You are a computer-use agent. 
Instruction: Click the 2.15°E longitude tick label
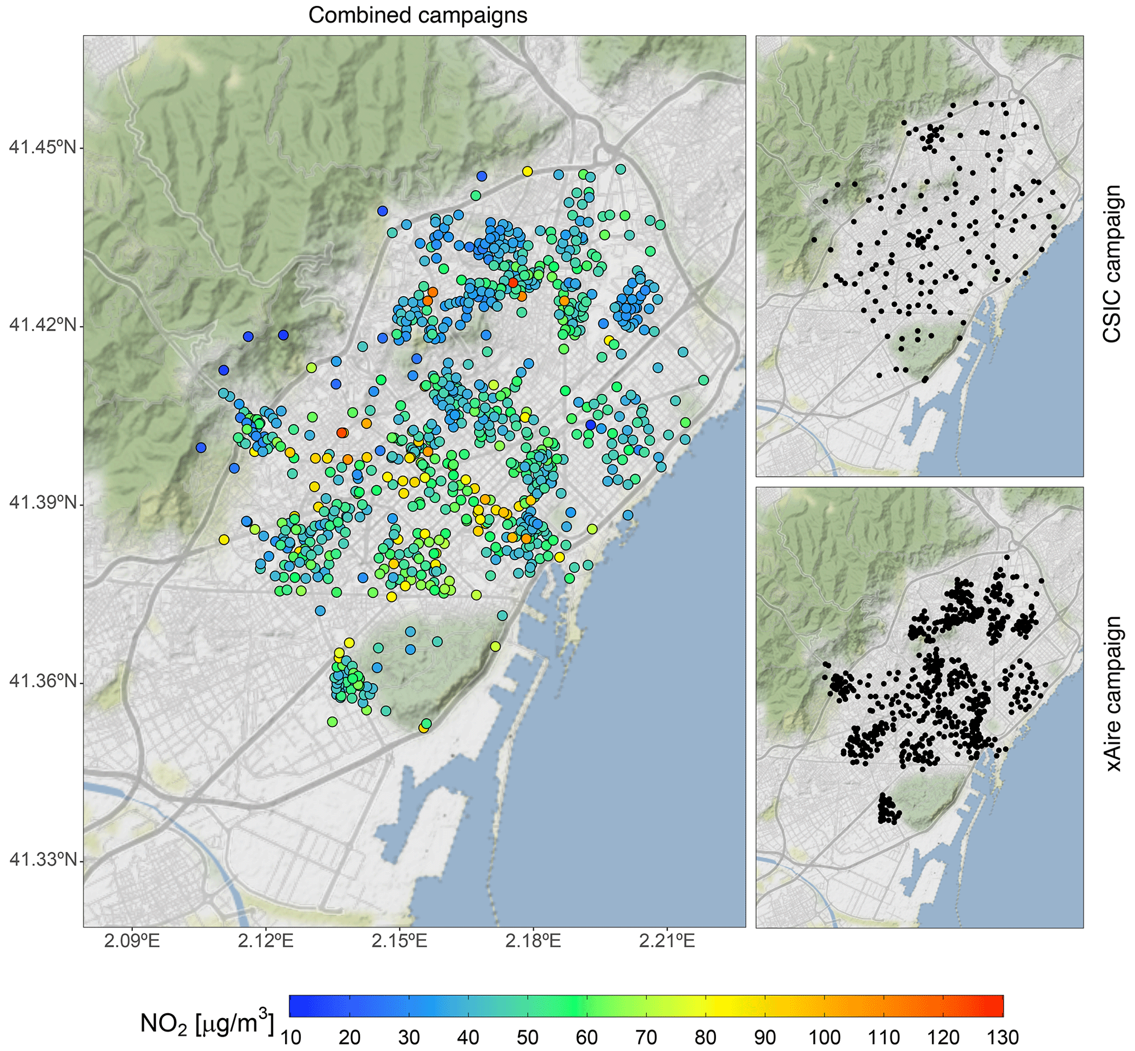399,941
